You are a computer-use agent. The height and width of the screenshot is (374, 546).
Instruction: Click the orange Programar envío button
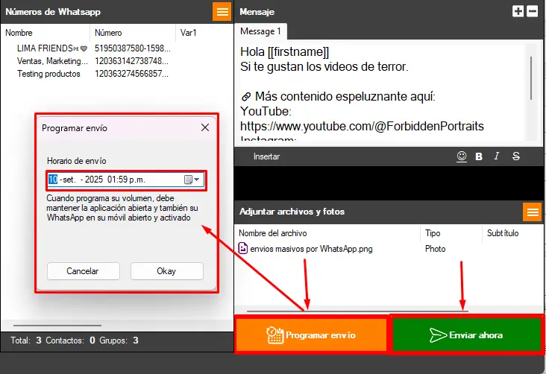tap(312, 335)
